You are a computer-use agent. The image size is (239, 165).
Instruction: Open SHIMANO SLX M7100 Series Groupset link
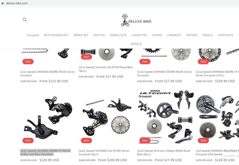104,152
